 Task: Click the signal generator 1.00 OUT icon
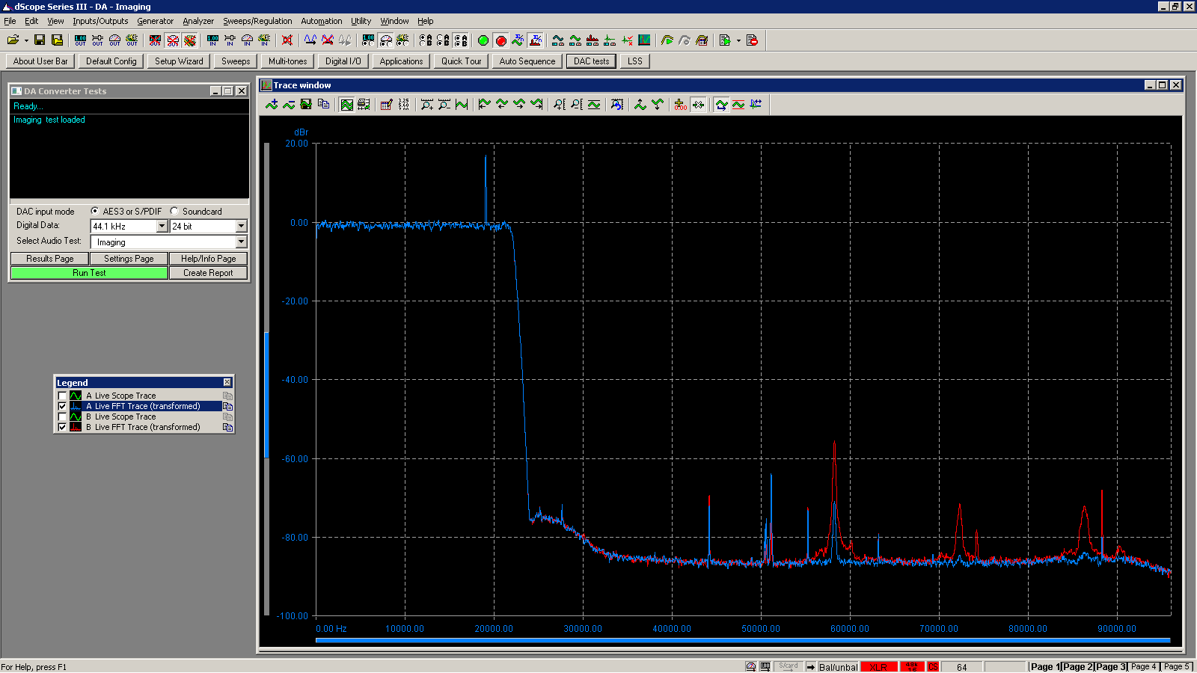80,40
